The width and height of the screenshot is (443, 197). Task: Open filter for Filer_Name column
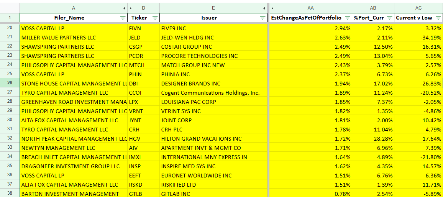(123, 18)
